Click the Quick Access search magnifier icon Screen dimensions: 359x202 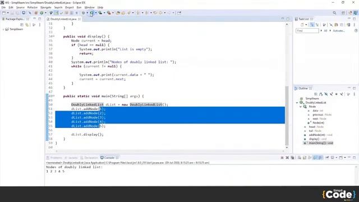tap(334, 13)
